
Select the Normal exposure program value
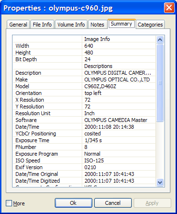coord(92,154)
